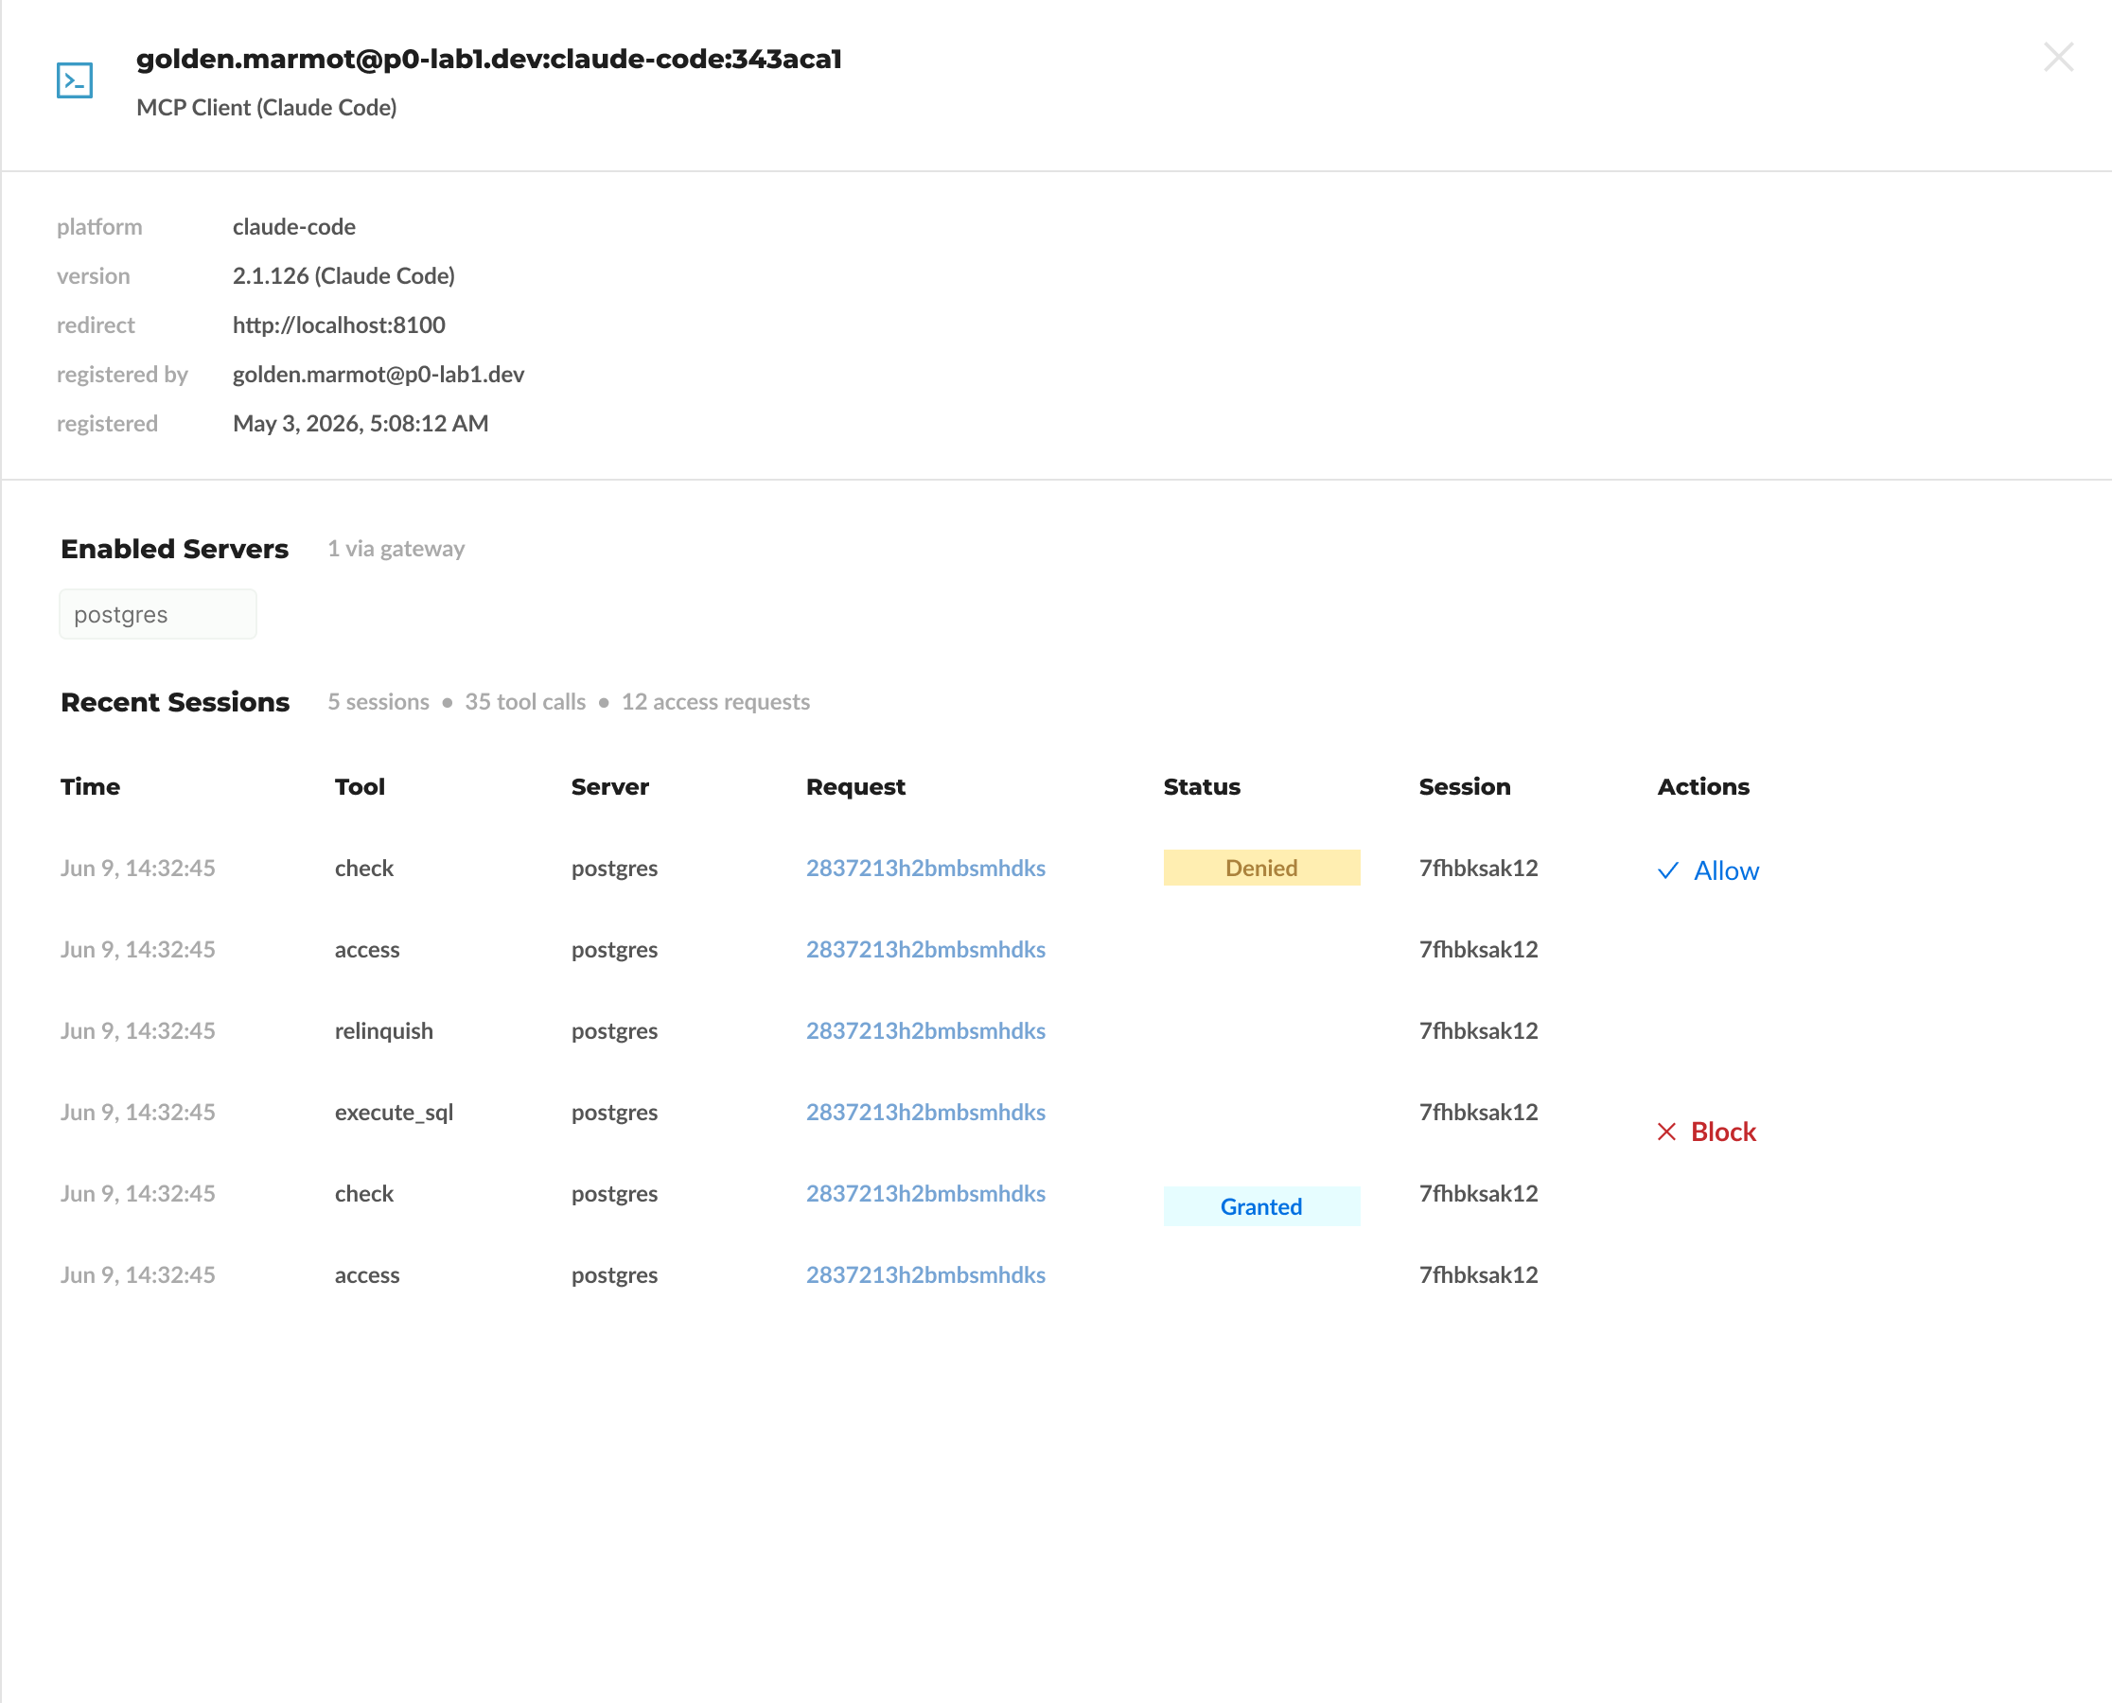Viewport: 2112px width, 1703px height.
Task: Click the Session column header
Action: 1465,787
